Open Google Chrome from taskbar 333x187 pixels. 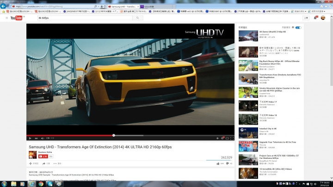point(41,184)
